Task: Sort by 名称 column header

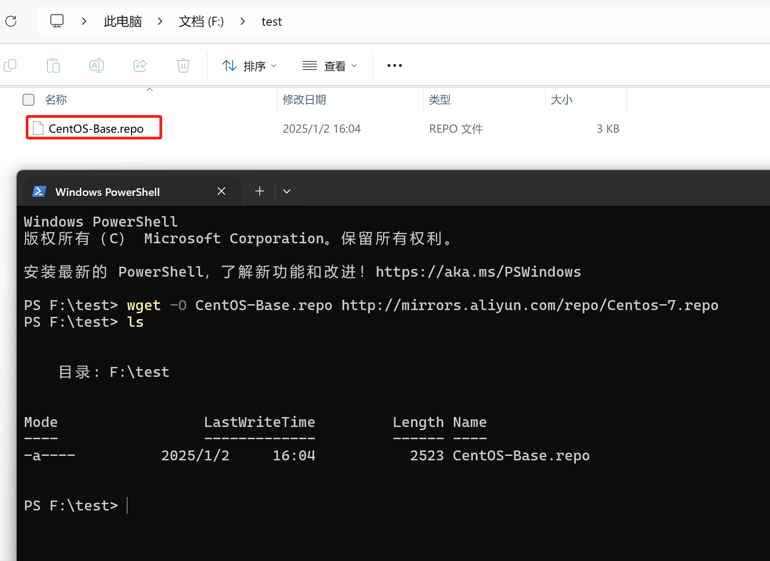Action: 56,100
